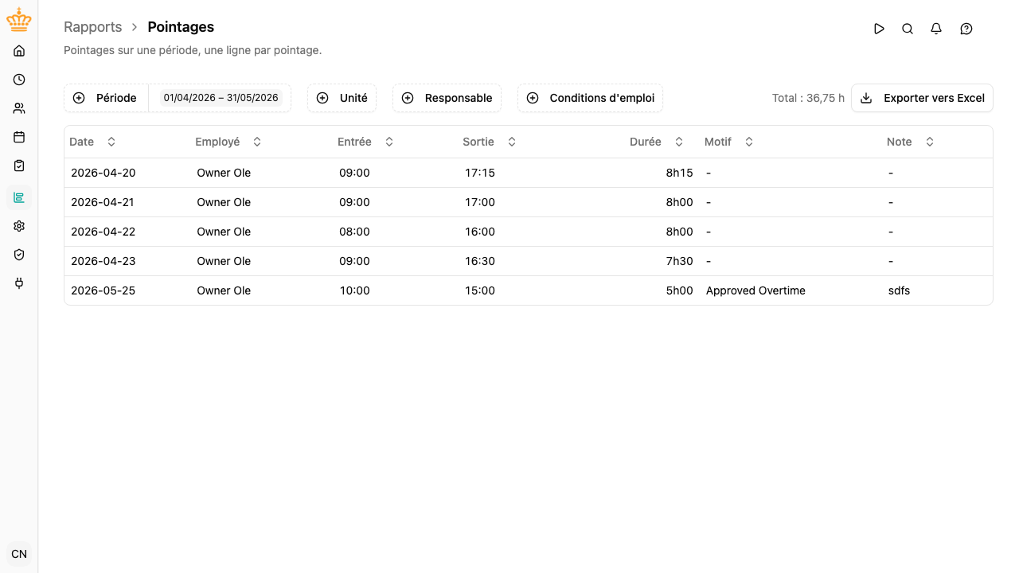The height and width of the screenshot is (573, 1019).
Task: Click the plus icon beside Responsable
Action: tap(408, 98)
